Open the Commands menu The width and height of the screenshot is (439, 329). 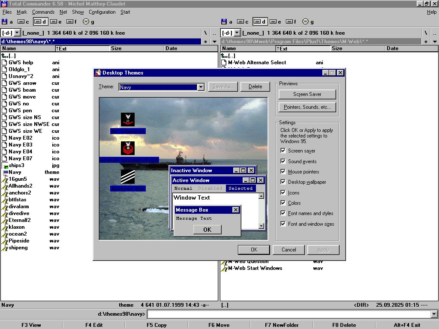tap(43, 12)
